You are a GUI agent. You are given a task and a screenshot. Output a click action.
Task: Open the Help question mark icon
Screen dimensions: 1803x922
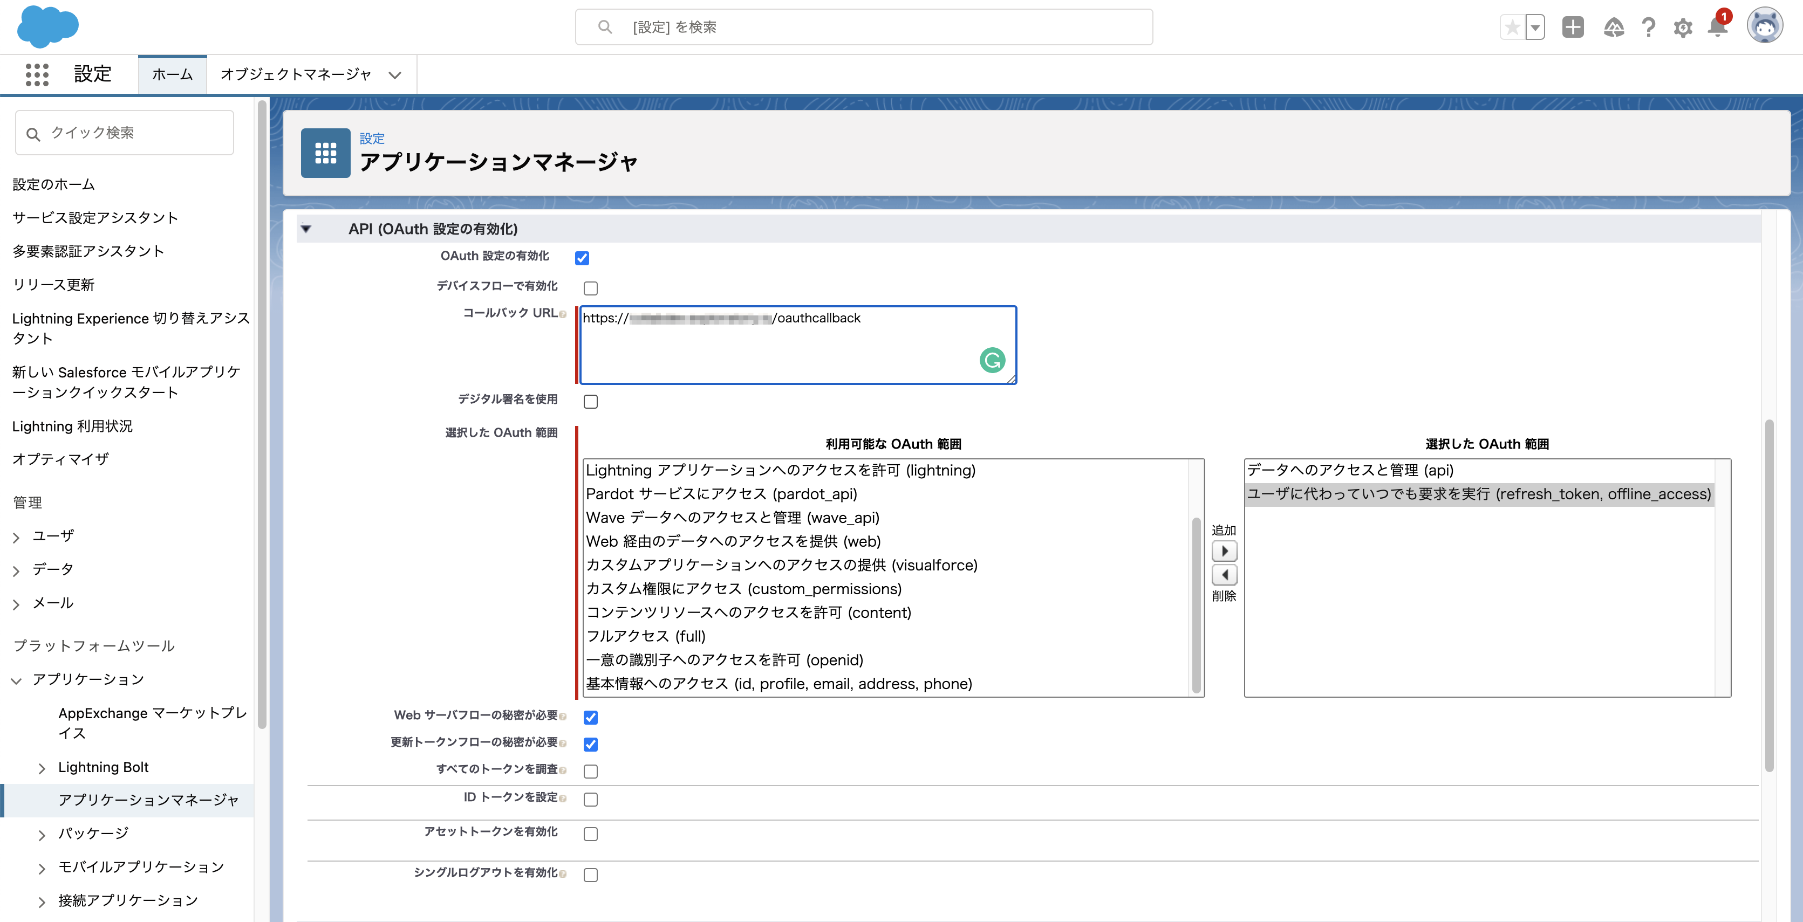point(1649,27)
